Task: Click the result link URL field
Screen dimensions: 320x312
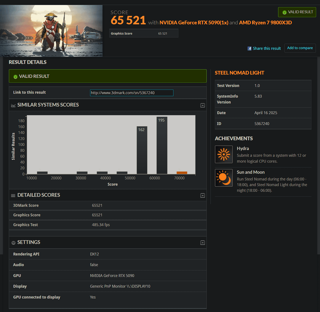Action: tap(132, 93)
